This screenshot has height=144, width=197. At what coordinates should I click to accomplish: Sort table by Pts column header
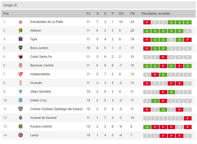point(133,14)
